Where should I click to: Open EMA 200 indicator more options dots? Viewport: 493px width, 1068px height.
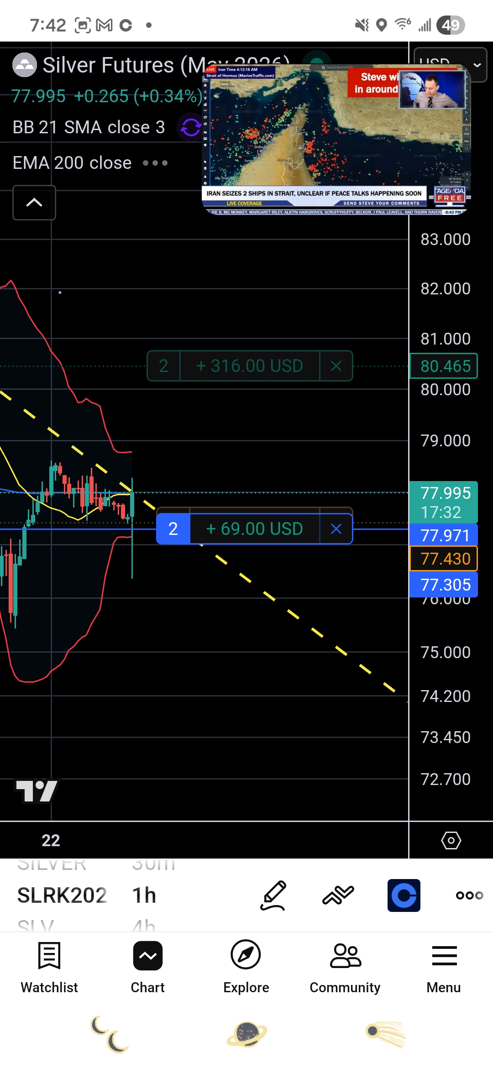155,163
